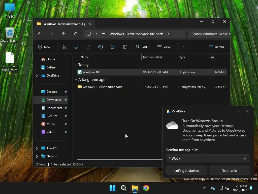Close the OneDrive notification
This screenshot has height=194, width=258.
[x=247, y=111]
